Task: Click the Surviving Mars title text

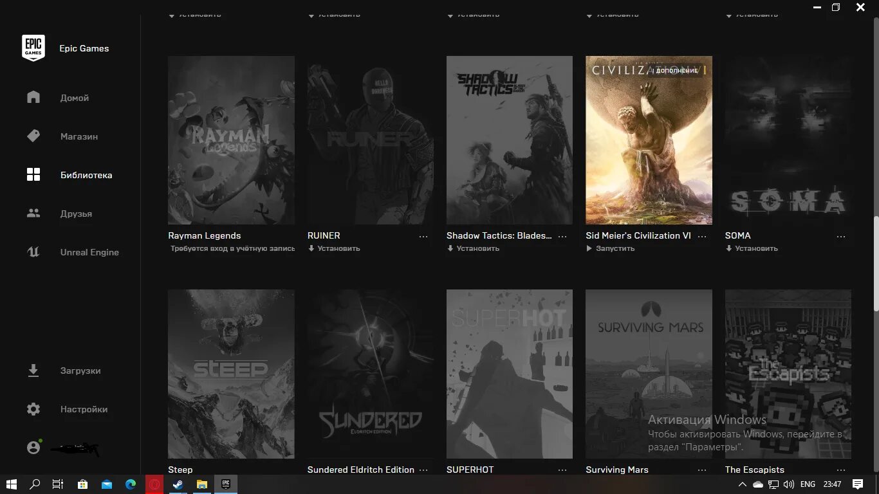Action: point(617,470)
